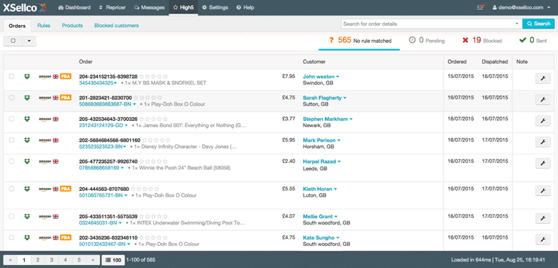Image resolution: width=558 pixels, height=268 pixels.
Task: Click the Search button
Action: coord(539,24)
